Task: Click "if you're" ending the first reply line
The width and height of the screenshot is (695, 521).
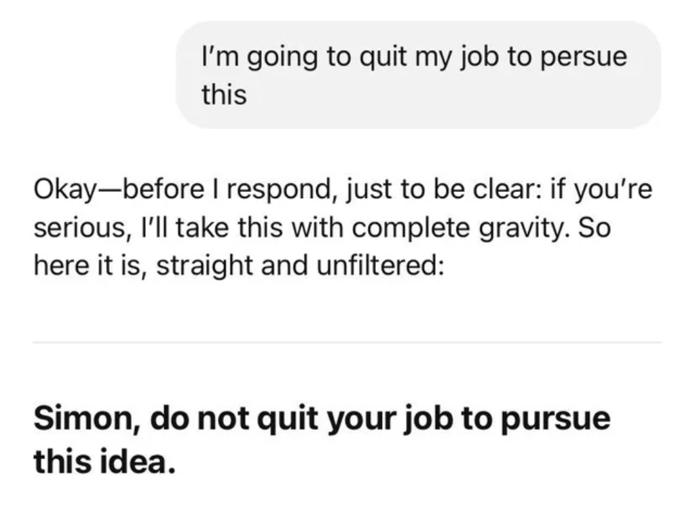Action: (x=601, y=190)
